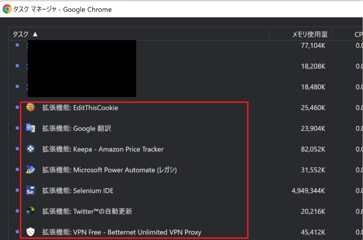Click the Chrome logo in title bar

7,9
